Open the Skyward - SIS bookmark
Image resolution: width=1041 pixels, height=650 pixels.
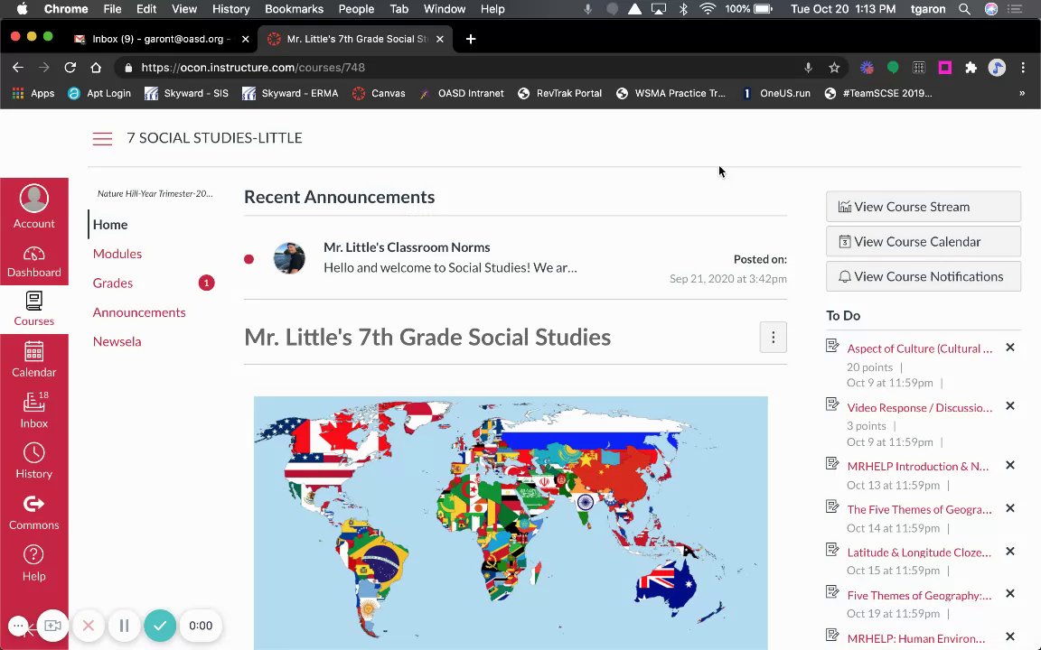coord(186,94)
